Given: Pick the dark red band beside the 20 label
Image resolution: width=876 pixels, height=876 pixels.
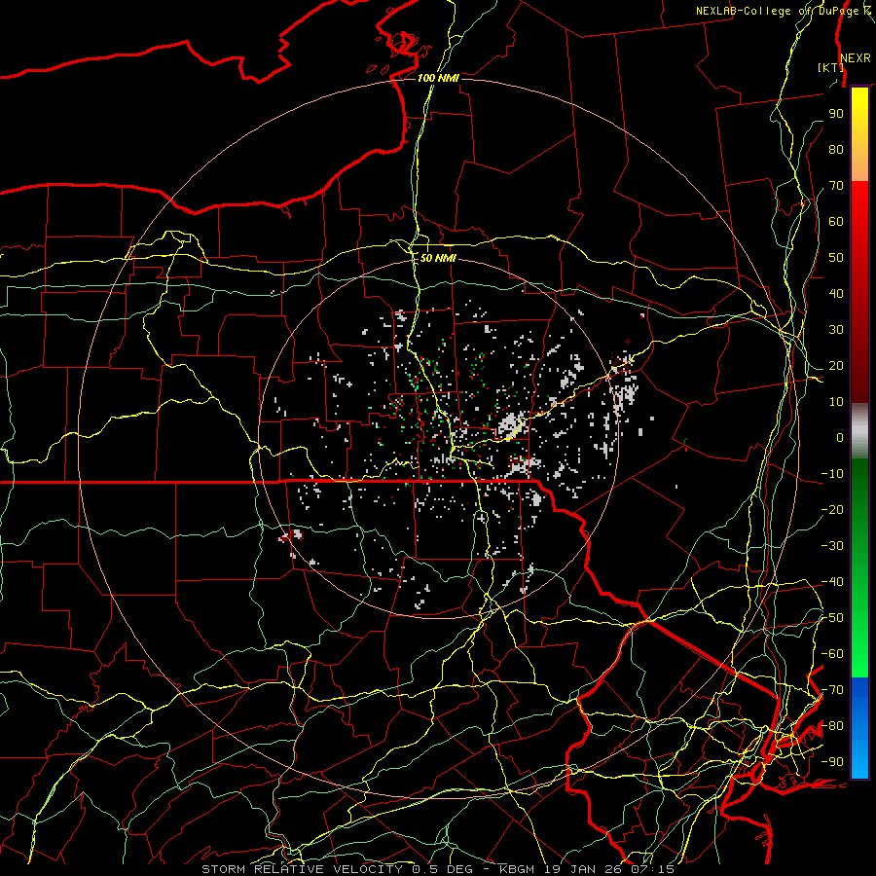Looking at the screenshot, I should point(859,365).
